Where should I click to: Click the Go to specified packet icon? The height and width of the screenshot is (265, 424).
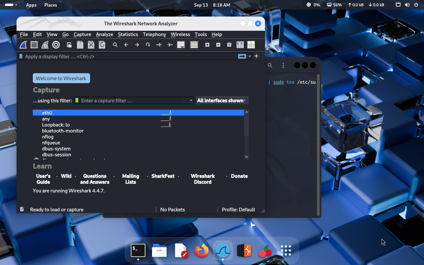[148, 45]
